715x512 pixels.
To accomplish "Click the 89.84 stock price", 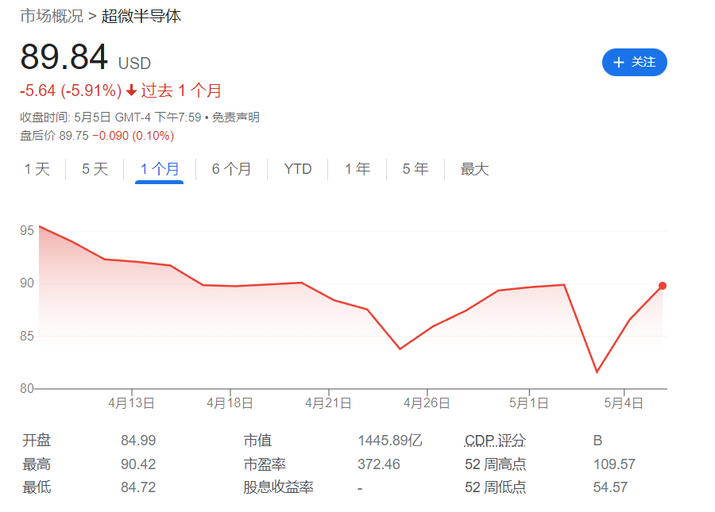I will click(x=64, y=58).
